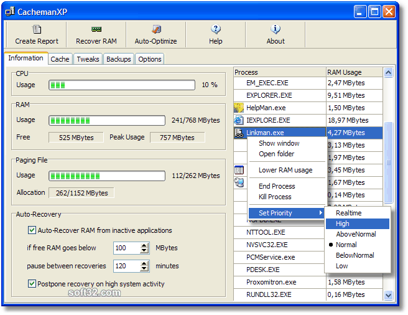The width and height of the screenshot is (408, 315).
Task: Click the Paging File usage progress bar
Action: (107, 176)
